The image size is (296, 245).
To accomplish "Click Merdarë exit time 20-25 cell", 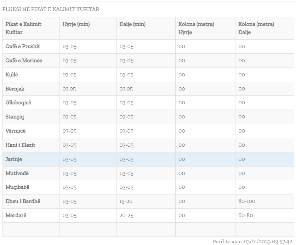I will pyautogui.click(x=126, y=215).
